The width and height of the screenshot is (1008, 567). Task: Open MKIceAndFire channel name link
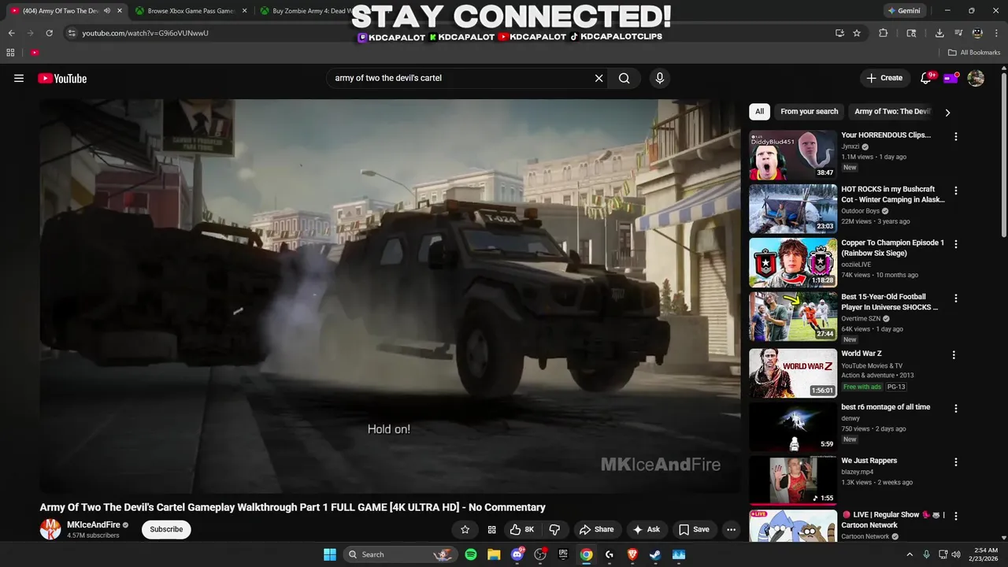(94, 524)
